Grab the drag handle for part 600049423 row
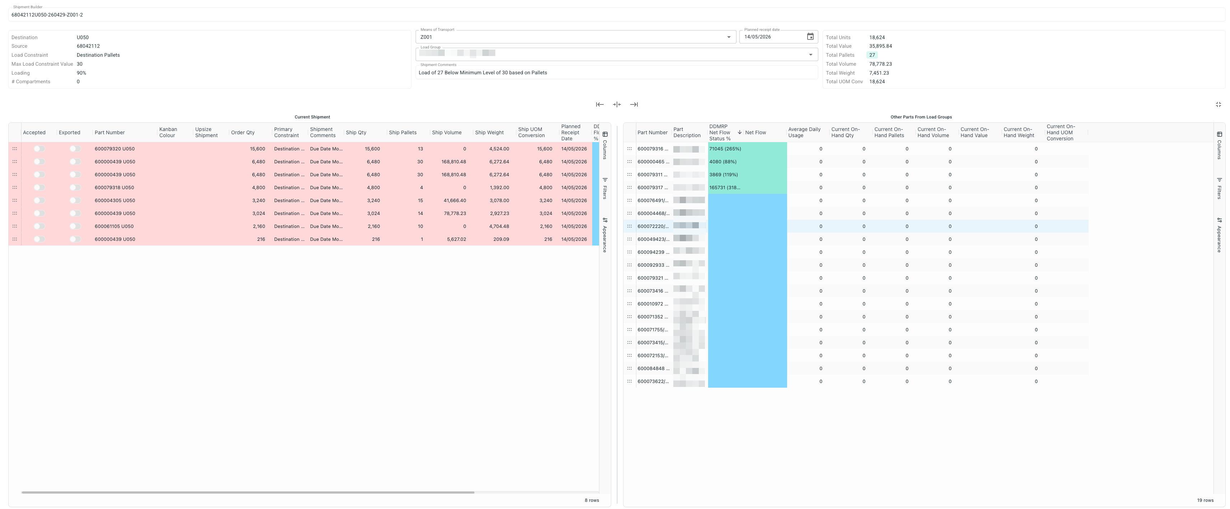 pos(629,239)
